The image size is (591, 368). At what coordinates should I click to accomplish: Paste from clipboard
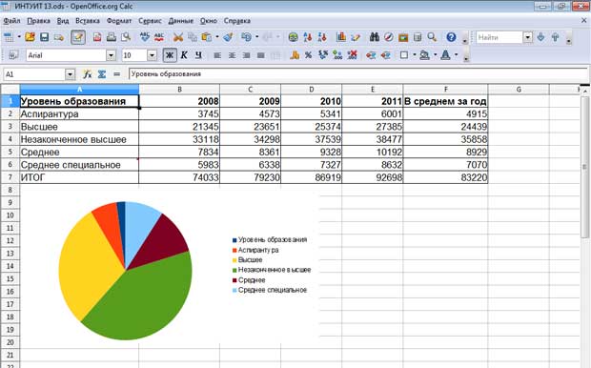tap(206, 37)
